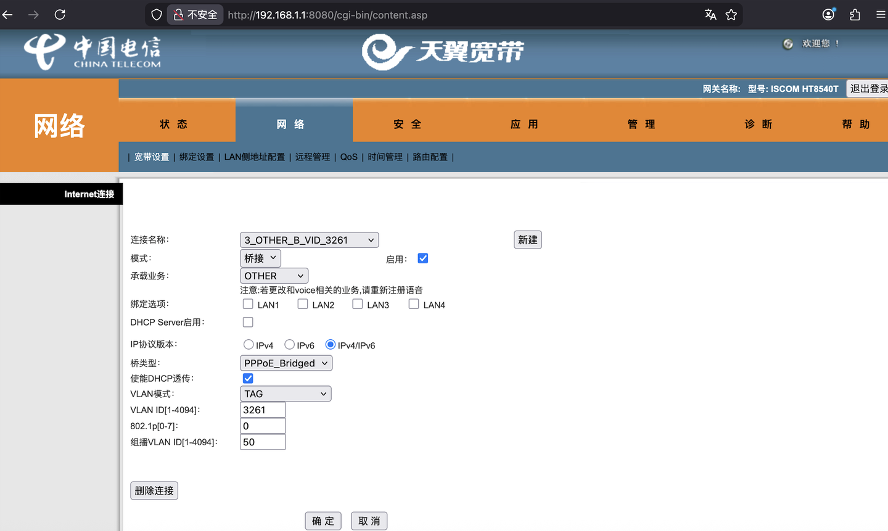This screenshot has width=888, height=531.
Task: Cancel changes with the 取消 button
Action: (x=369, y=521)
